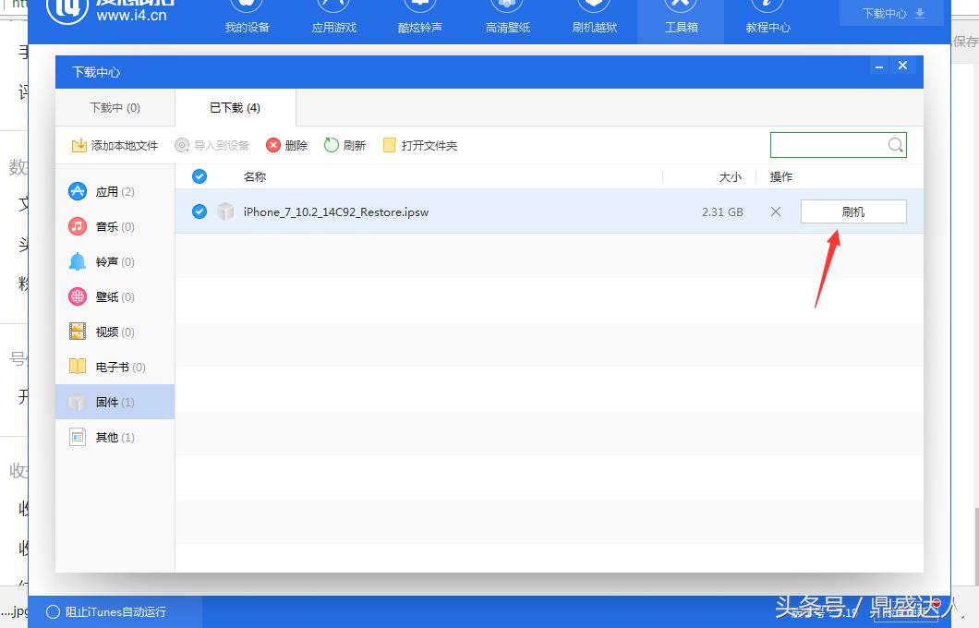979x628 pixels.
Task: Click 刷新 to refresh the list
Action: click(344, 145)
